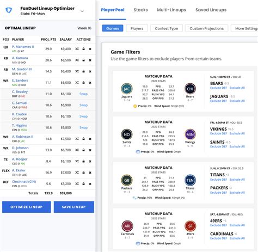258x252 pixels.
Task: Click the Titans TEN team logo
Action: tap(190, 180)
